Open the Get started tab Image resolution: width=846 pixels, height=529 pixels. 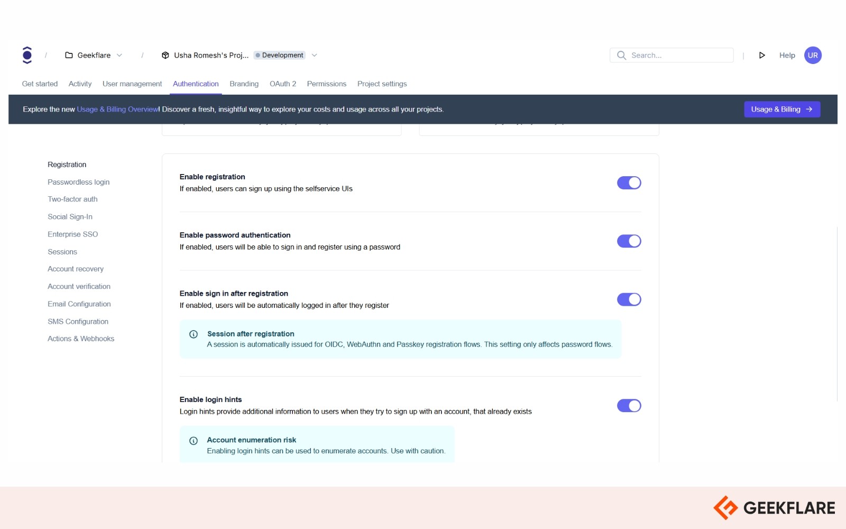click(x=40, y=84)
